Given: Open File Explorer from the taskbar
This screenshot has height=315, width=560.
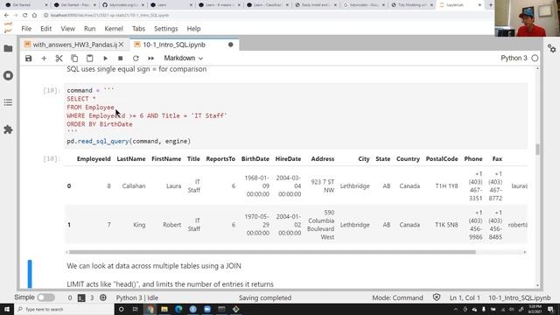Looking at the screenshot, I should tap(164, 309).
